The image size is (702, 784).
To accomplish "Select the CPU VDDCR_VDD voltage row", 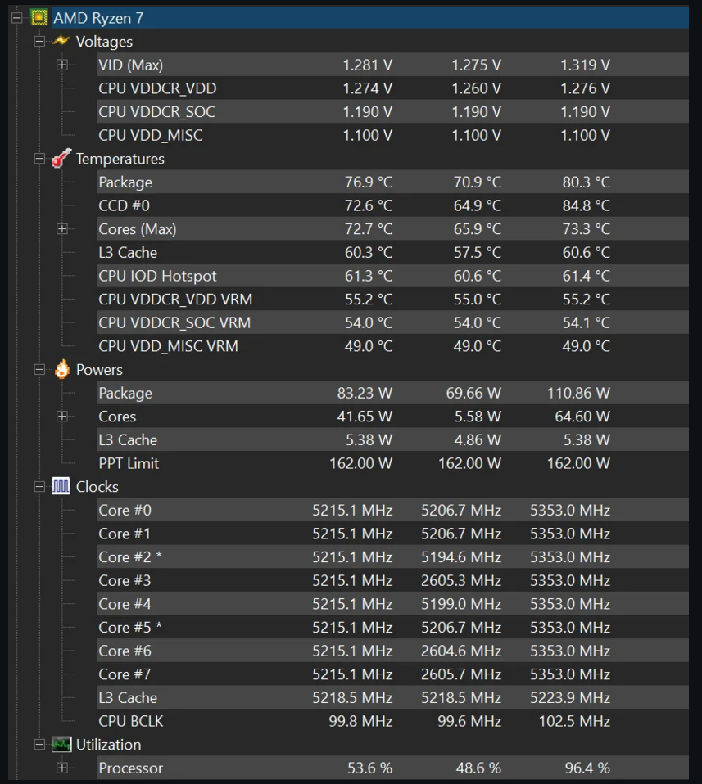I will coord(392,88).
